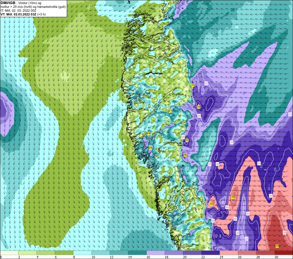Viewport: 293px width, 259px height.
Task: Click the yellow 27 gust label
Action: coord(170,111)
